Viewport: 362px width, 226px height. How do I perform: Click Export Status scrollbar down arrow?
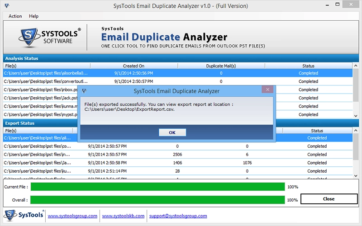point(356,176)
